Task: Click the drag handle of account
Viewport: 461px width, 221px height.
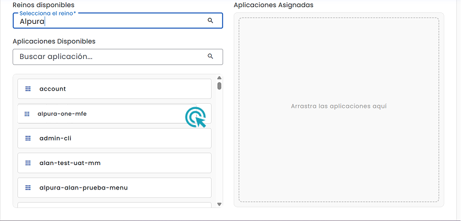Action: [28, 89]
